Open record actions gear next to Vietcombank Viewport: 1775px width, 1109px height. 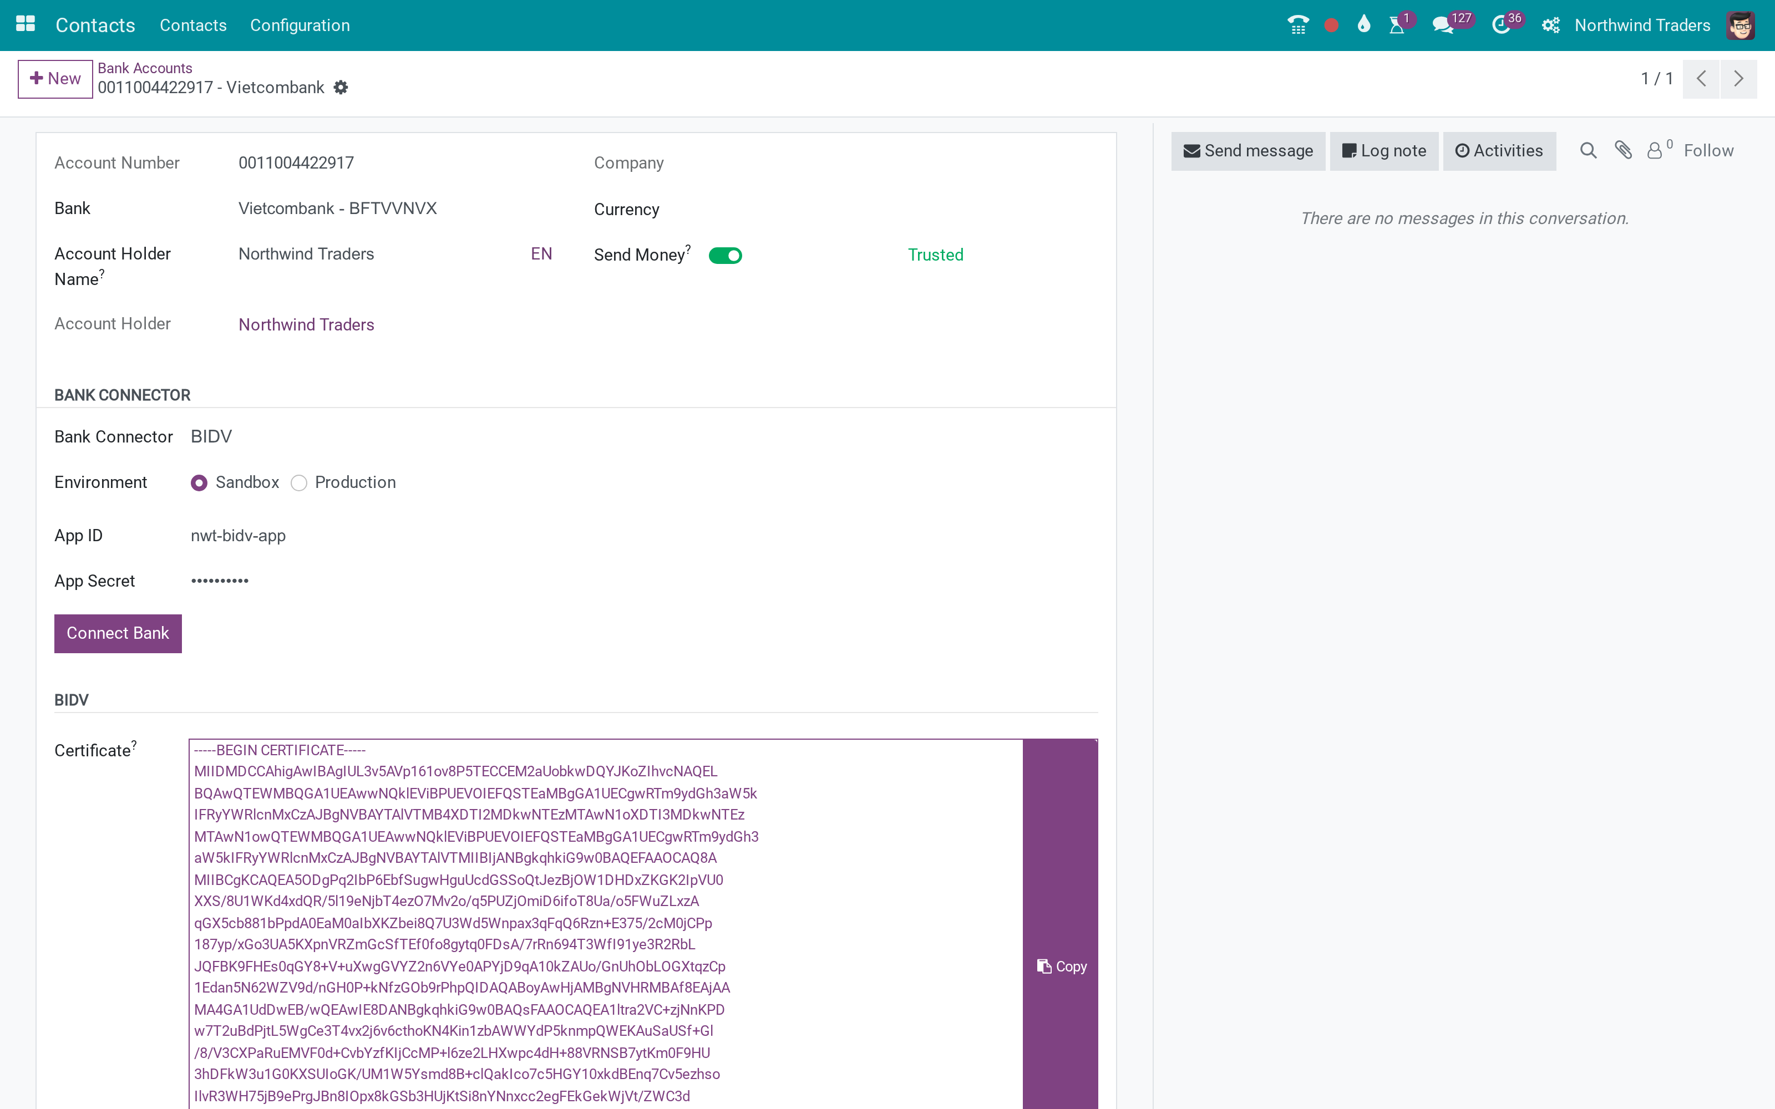(x=341, y=87)
